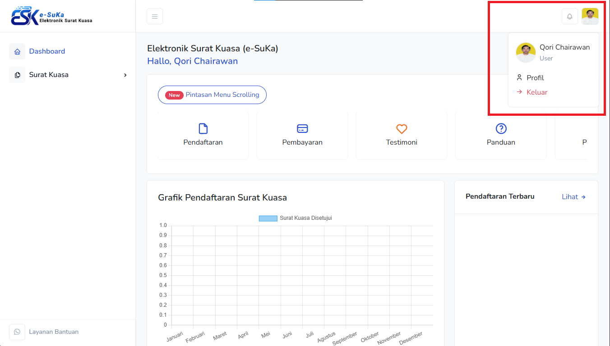
Task: Open the Layanan Bantuan link
Action: click(x=54, y=332)
